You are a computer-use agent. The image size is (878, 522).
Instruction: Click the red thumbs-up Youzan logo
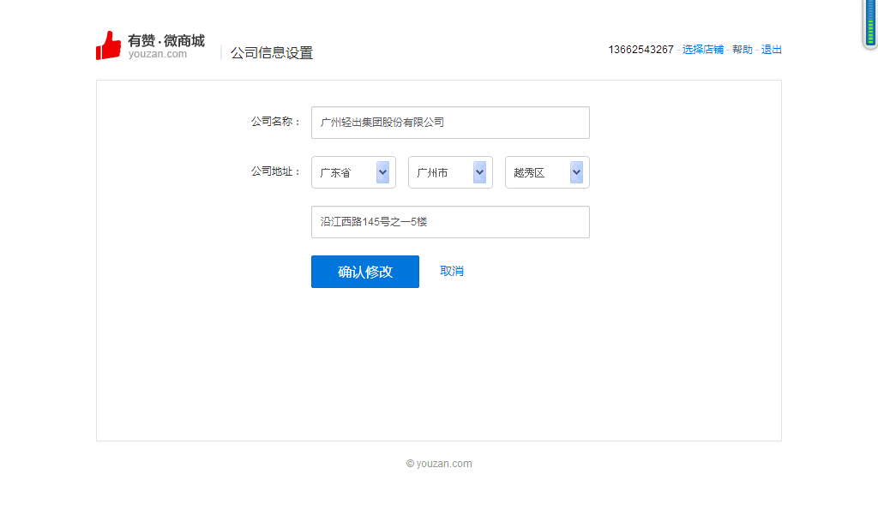[x=108, y=45]
